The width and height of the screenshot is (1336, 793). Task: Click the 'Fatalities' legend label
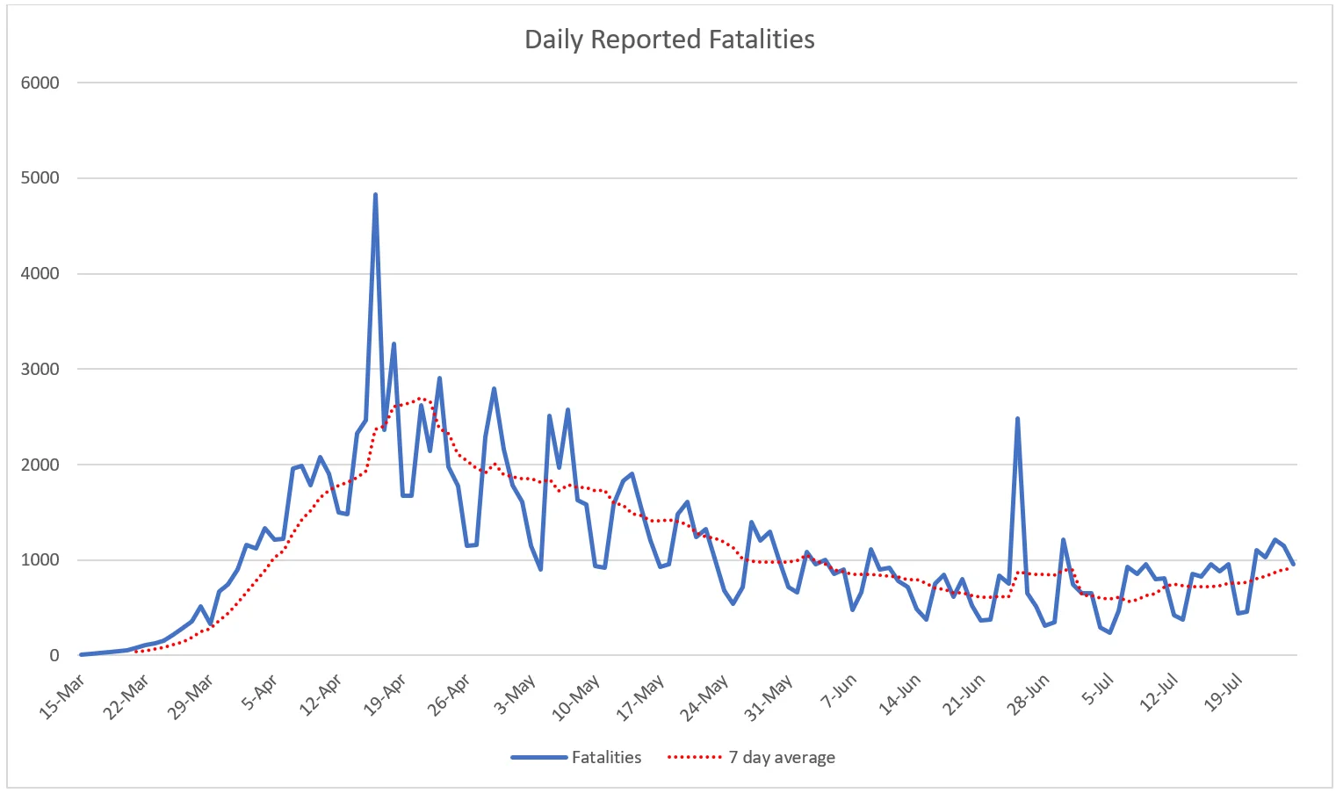(x=606, y=757)
